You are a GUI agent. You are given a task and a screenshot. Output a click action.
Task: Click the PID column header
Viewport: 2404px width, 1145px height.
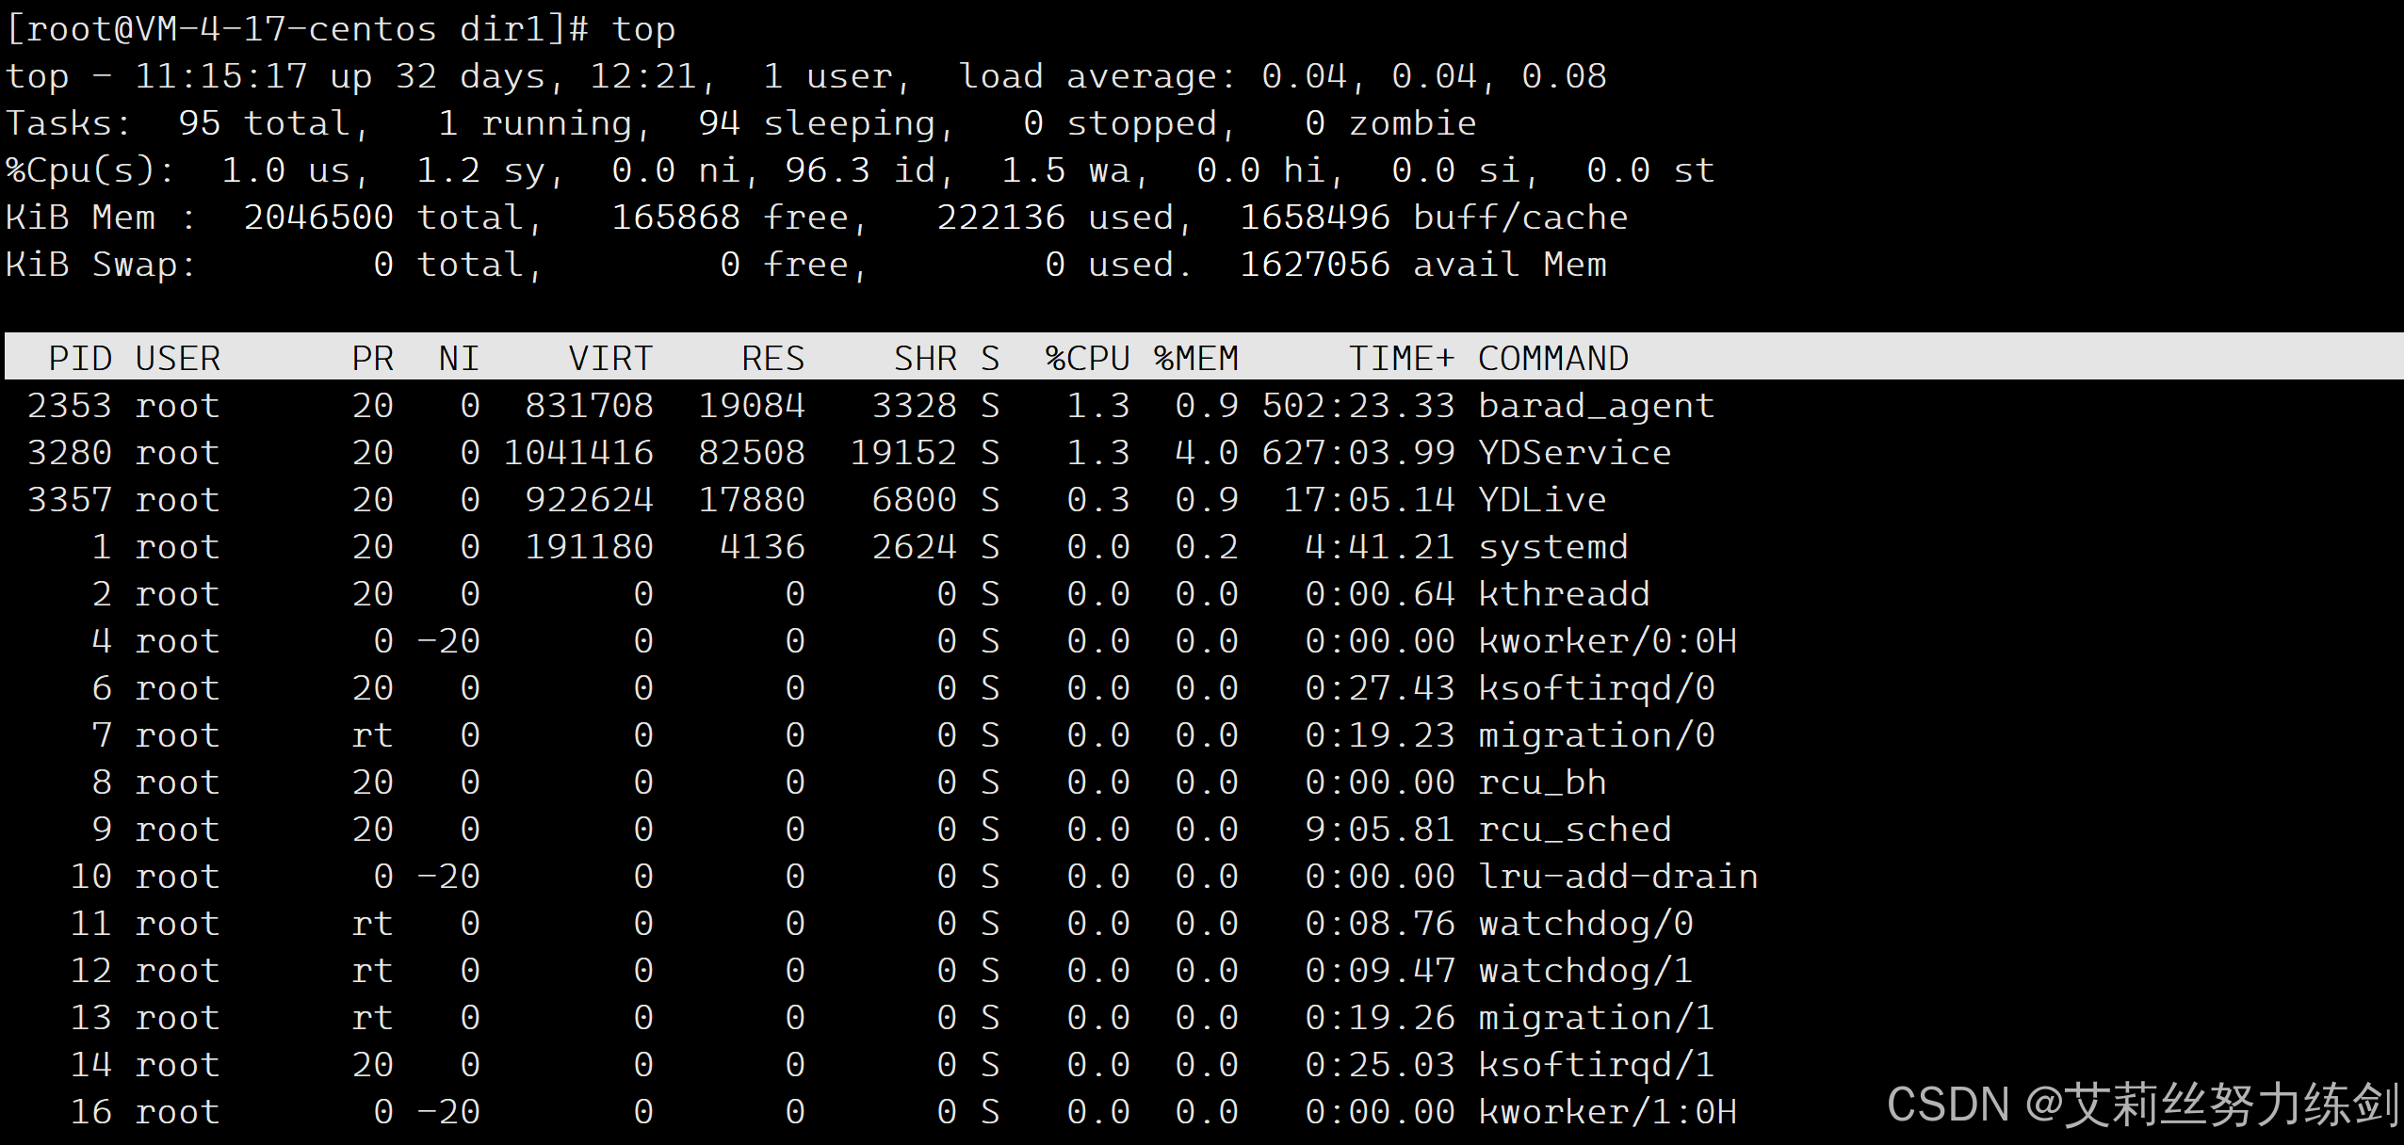(x=80, y=359)
